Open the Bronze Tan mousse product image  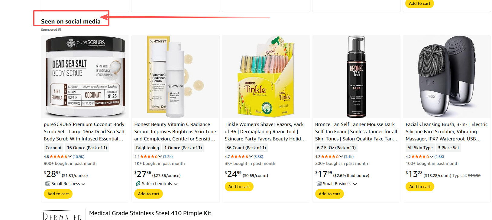(x=356, y=77)
